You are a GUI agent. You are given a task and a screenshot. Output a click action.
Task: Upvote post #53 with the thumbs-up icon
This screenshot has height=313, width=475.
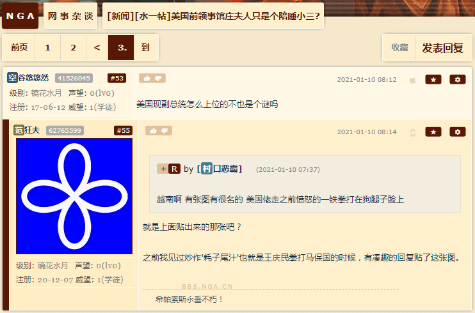[x=147, y=79]
